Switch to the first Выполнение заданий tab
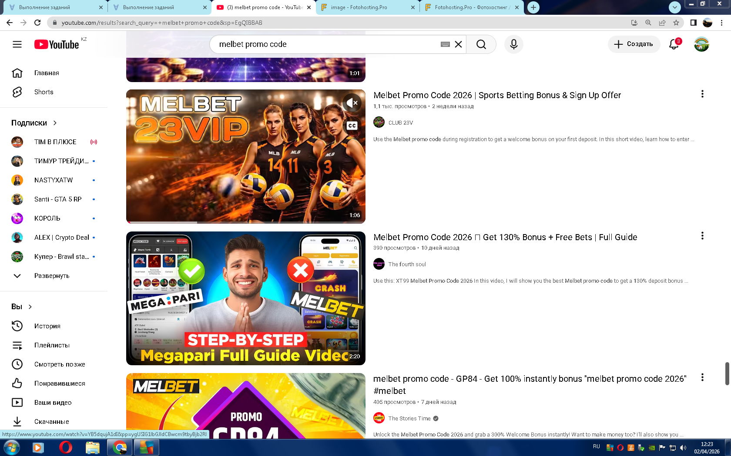 coord(55,7)
